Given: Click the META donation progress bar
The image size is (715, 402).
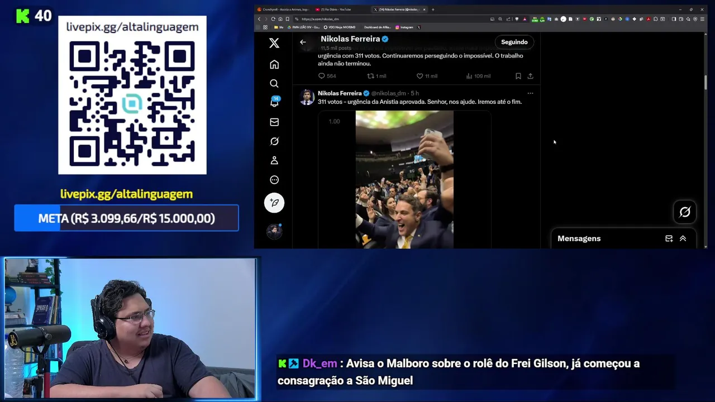Looking at the screenshot, I should (126, 218).
